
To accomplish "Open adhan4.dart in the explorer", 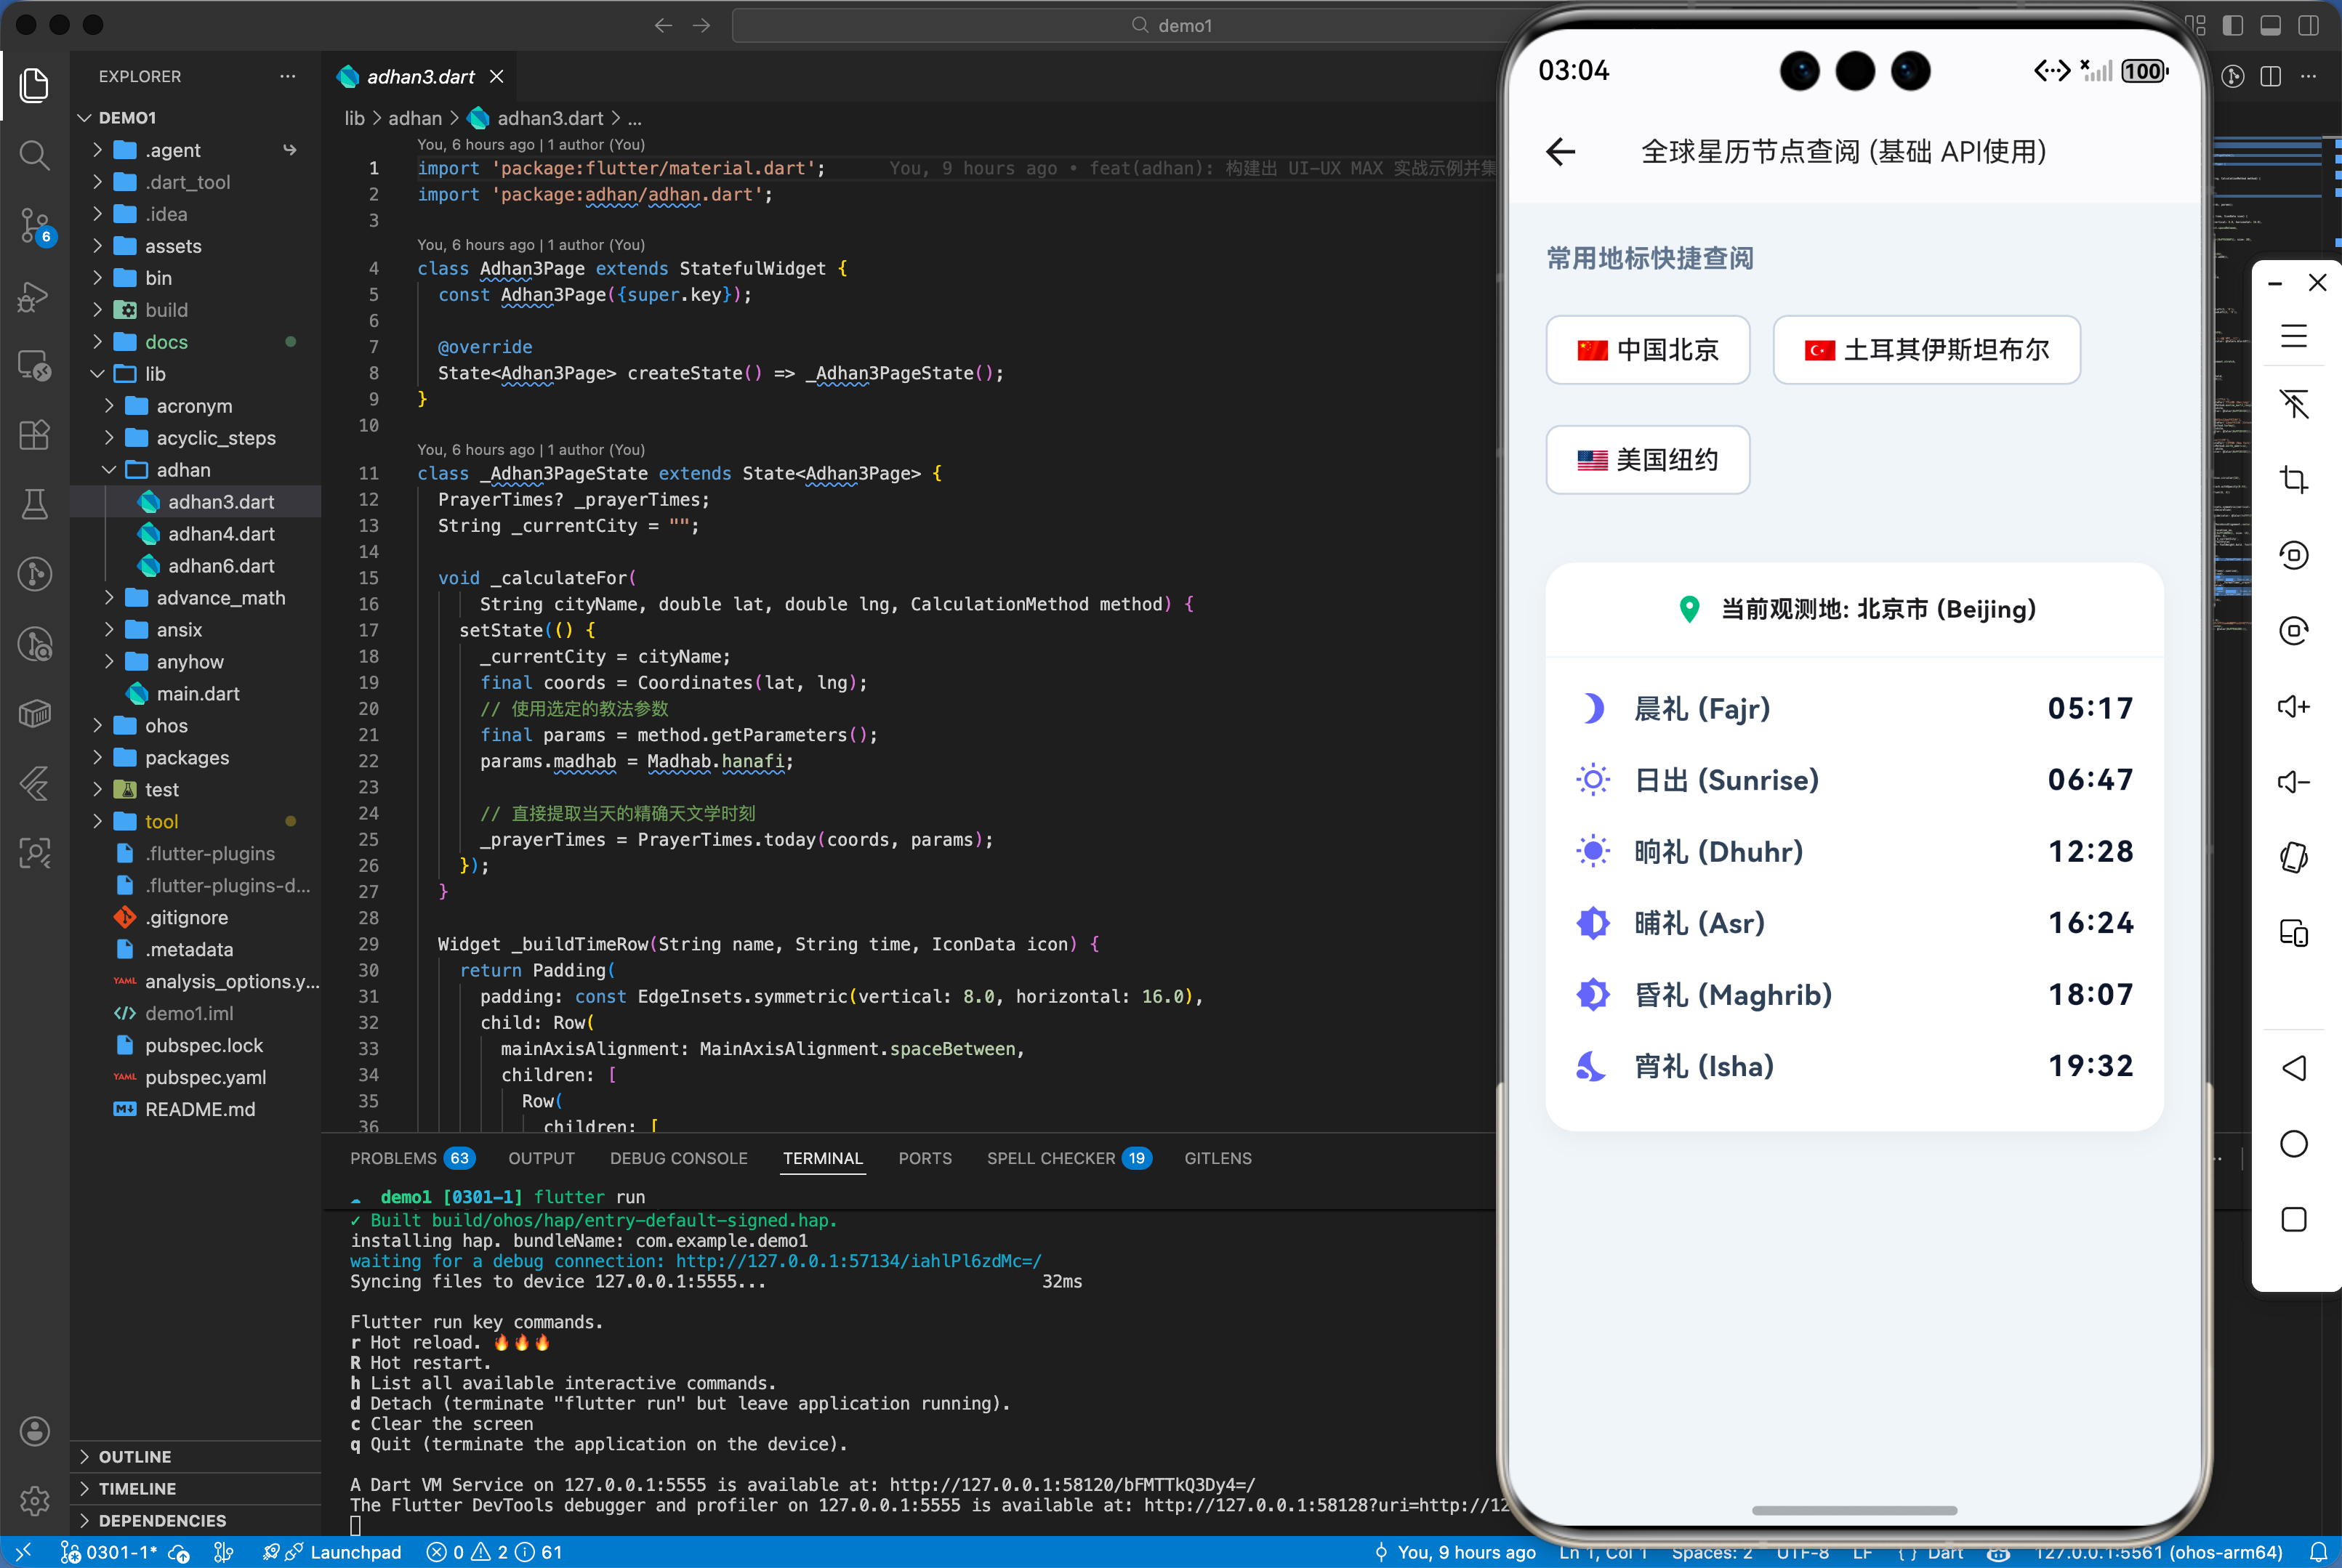I will point(220,534).
